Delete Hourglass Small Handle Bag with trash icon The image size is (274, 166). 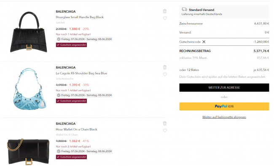click(x=165, y=11)
